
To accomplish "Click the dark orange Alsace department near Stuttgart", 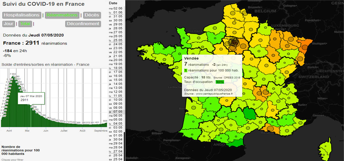I will [304, 47].
